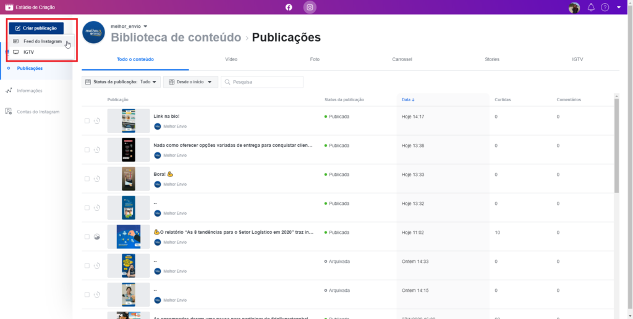Select the Instagram icon in top bar
Viewport: 633px width, 319px height.
tap(310, 7)
